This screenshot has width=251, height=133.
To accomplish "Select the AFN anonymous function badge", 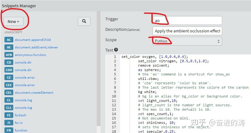I will pyautogui.click(x=9, y=55).
